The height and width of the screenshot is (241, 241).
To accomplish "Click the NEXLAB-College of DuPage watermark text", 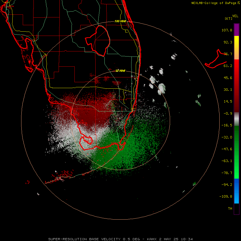I will pyautogui.click(x=215, y=3).
